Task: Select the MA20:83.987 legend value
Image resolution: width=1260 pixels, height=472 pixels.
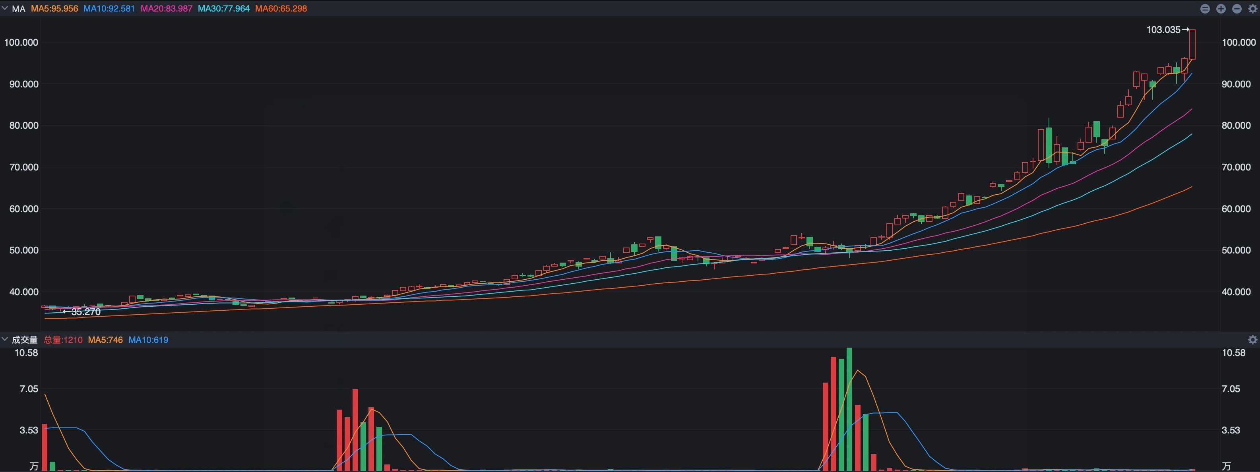Action: tap(166, 9)
